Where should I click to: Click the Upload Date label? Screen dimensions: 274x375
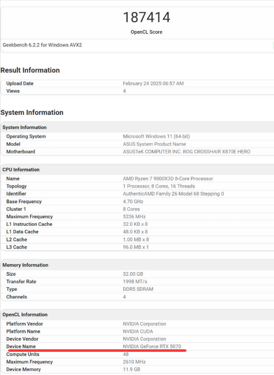pos(20,84)
